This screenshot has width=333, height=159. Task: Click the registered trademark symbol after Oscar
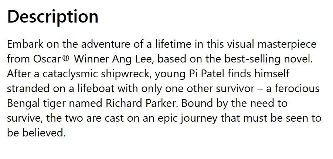point(66,58)
